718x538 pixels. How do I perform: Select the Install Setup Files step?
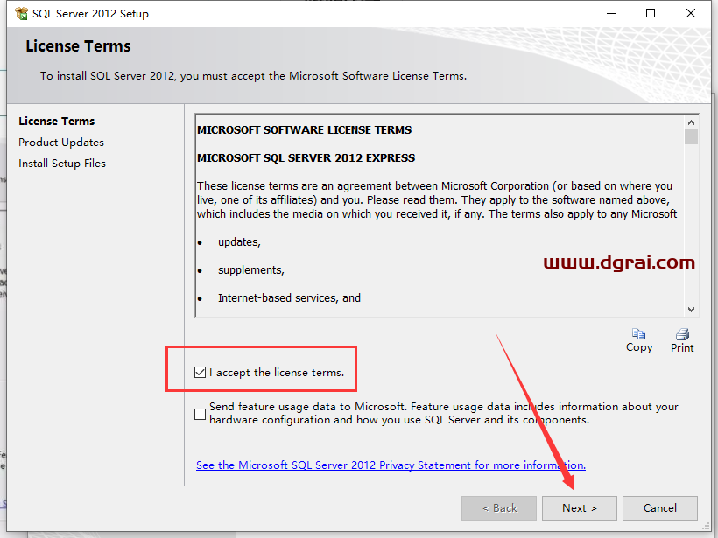(62, 164)
